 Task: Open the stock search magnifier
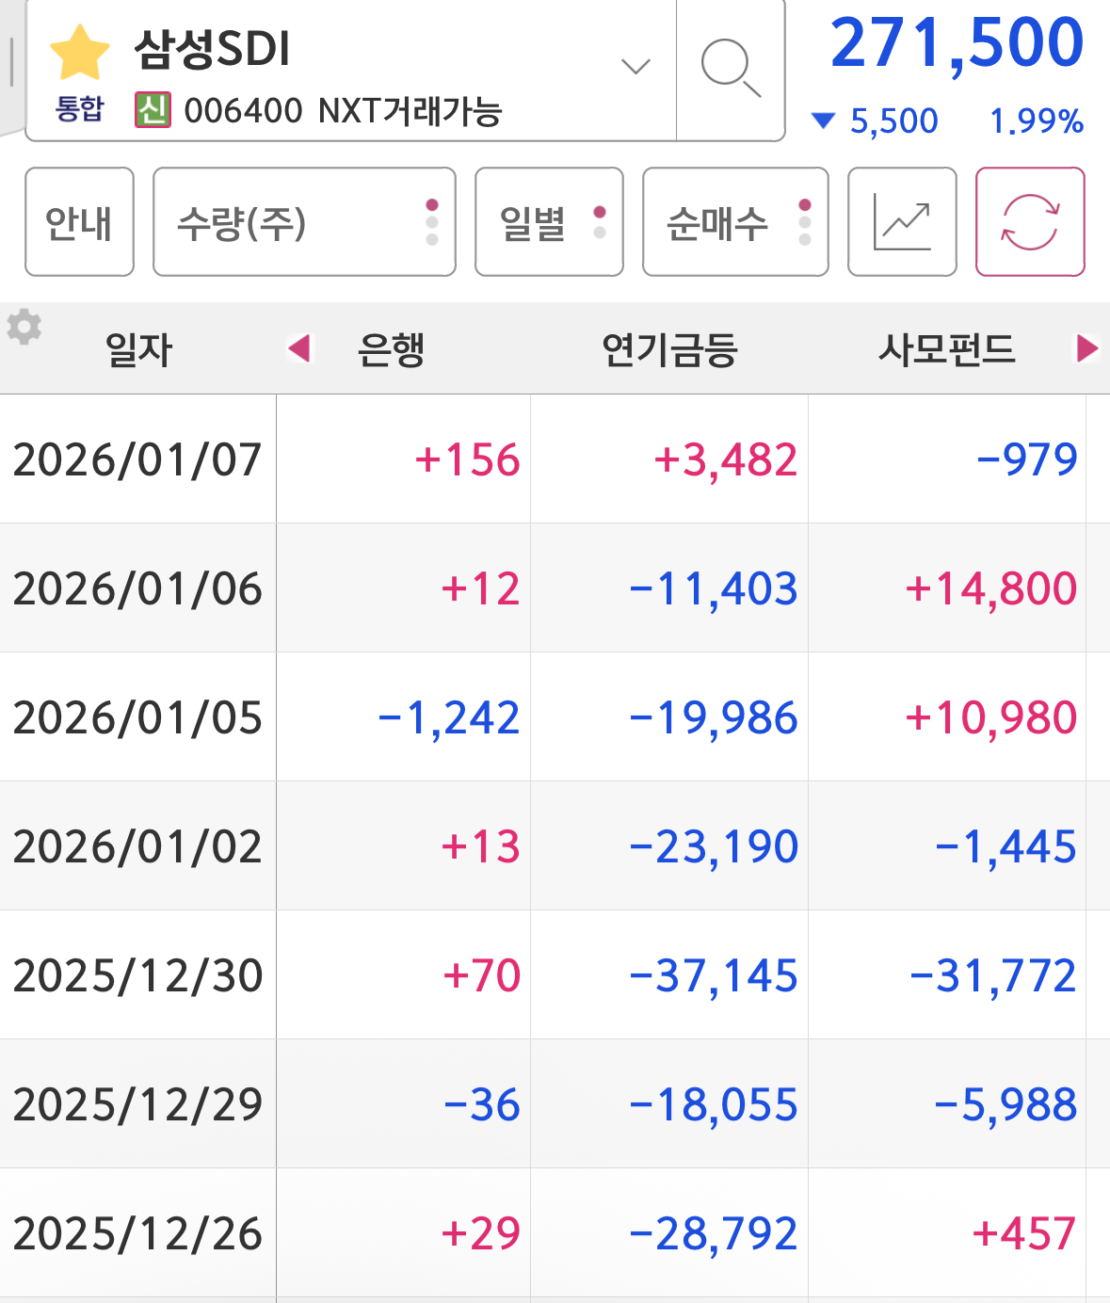point(731,68)
